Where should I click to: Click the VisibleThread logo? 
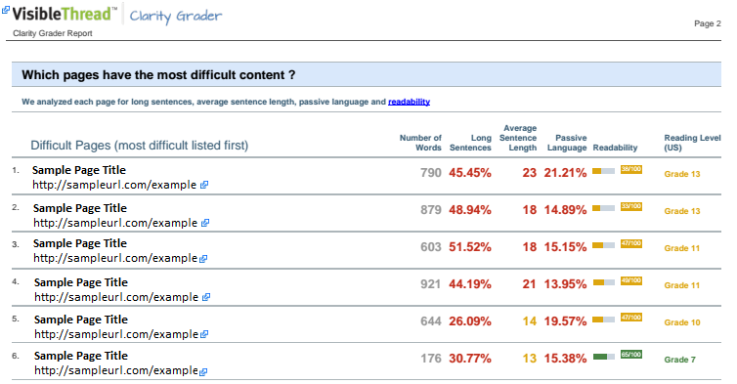[64, 14]
